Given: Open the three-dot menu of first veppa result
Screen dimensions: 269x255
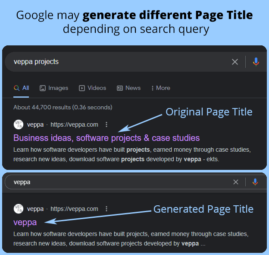Looking at the screenshot, I should pos(106,124).
